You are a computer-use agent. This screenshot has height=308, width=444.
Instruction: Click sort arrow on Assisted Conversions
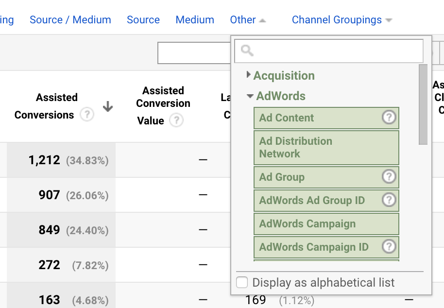108,107
